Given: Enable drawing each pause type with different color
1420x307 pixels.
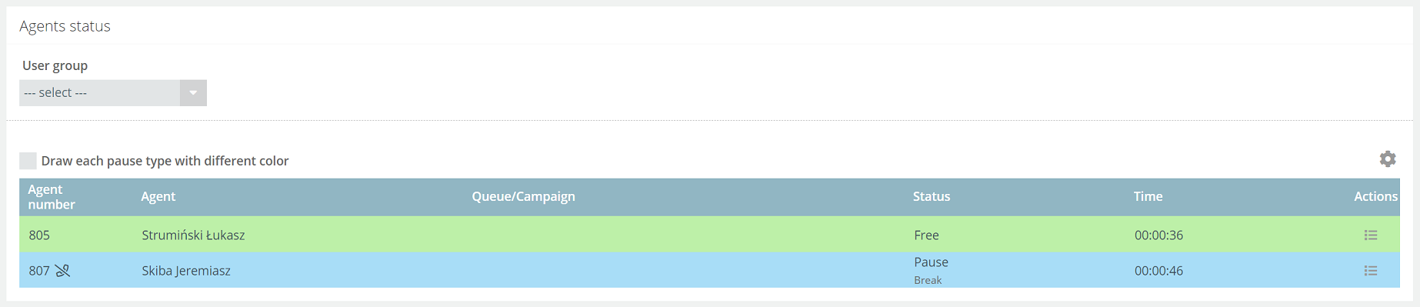Looking at the screenshot, I should click(28, 161).
